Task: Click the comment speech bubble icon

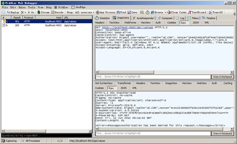Action: point(3,12)
